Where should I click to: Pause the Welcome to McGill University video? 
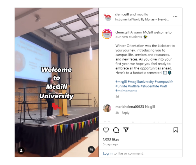[57, 82]
